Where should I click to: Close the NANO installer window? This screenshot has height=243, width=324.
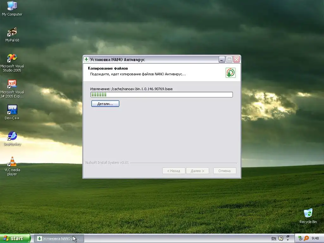pos(237,59)
